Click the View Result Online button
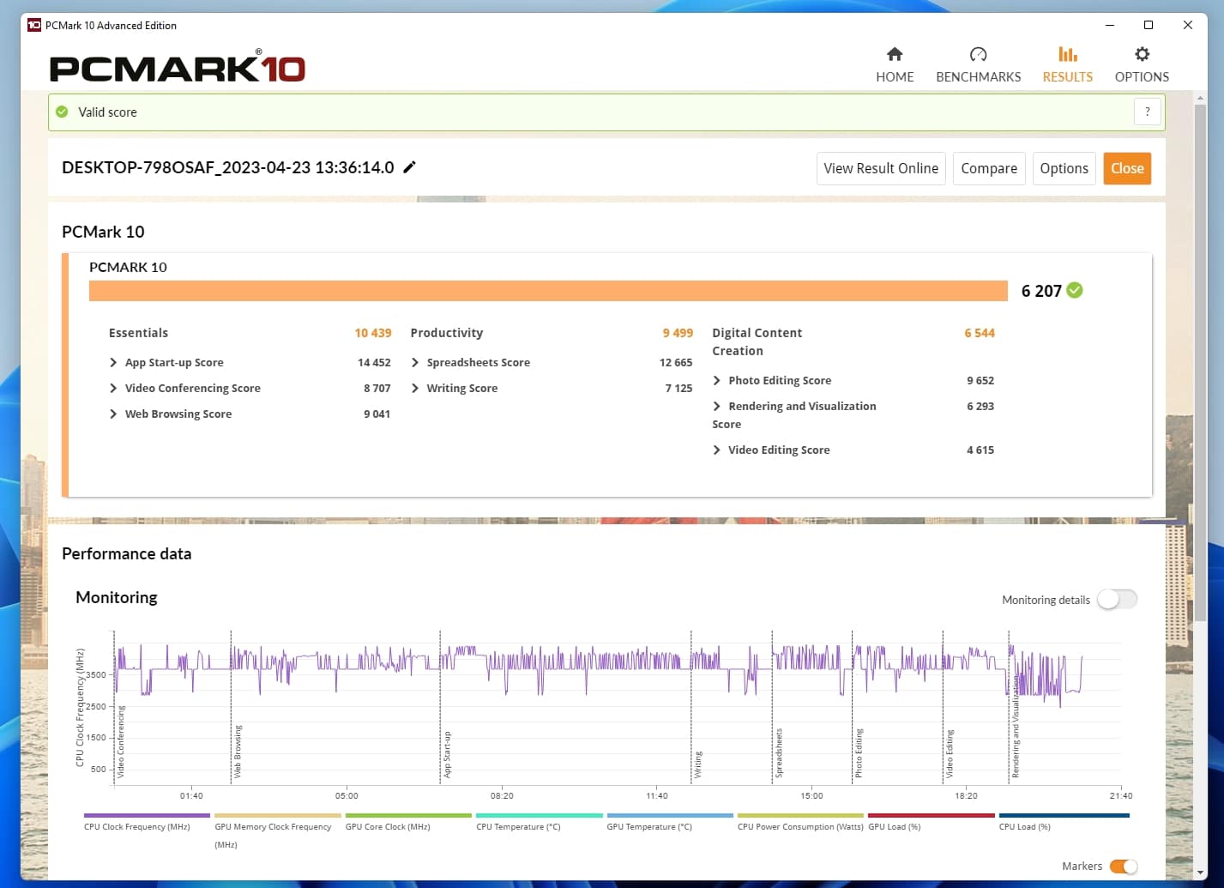This screenshot has height=888, width=1224. pos(881,168)
